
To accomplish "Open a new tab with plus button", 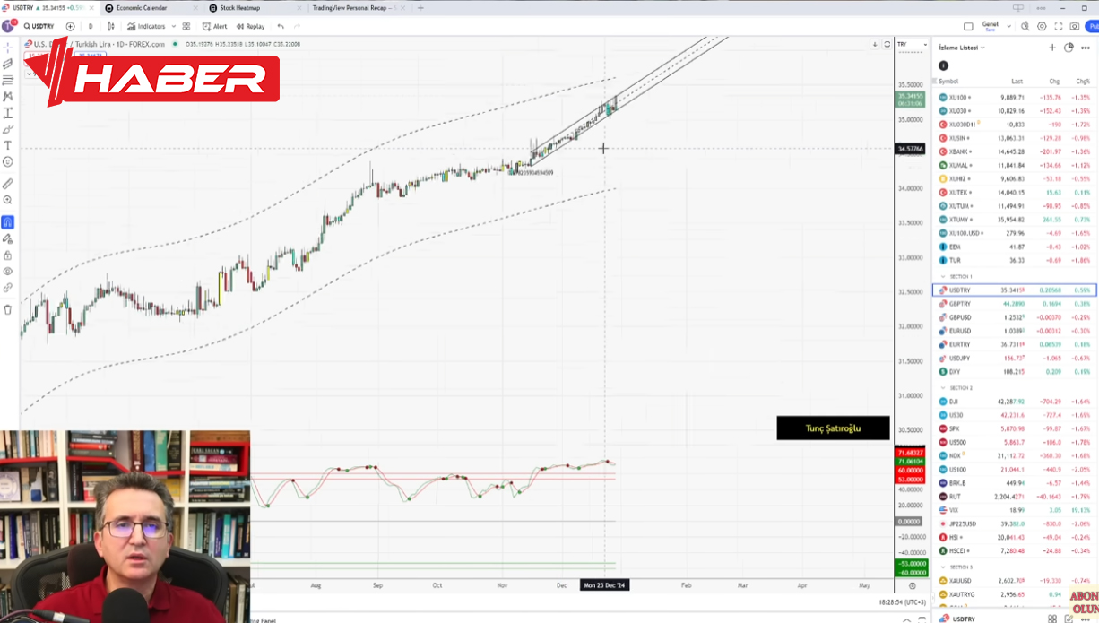I will [x=421, y=8].
